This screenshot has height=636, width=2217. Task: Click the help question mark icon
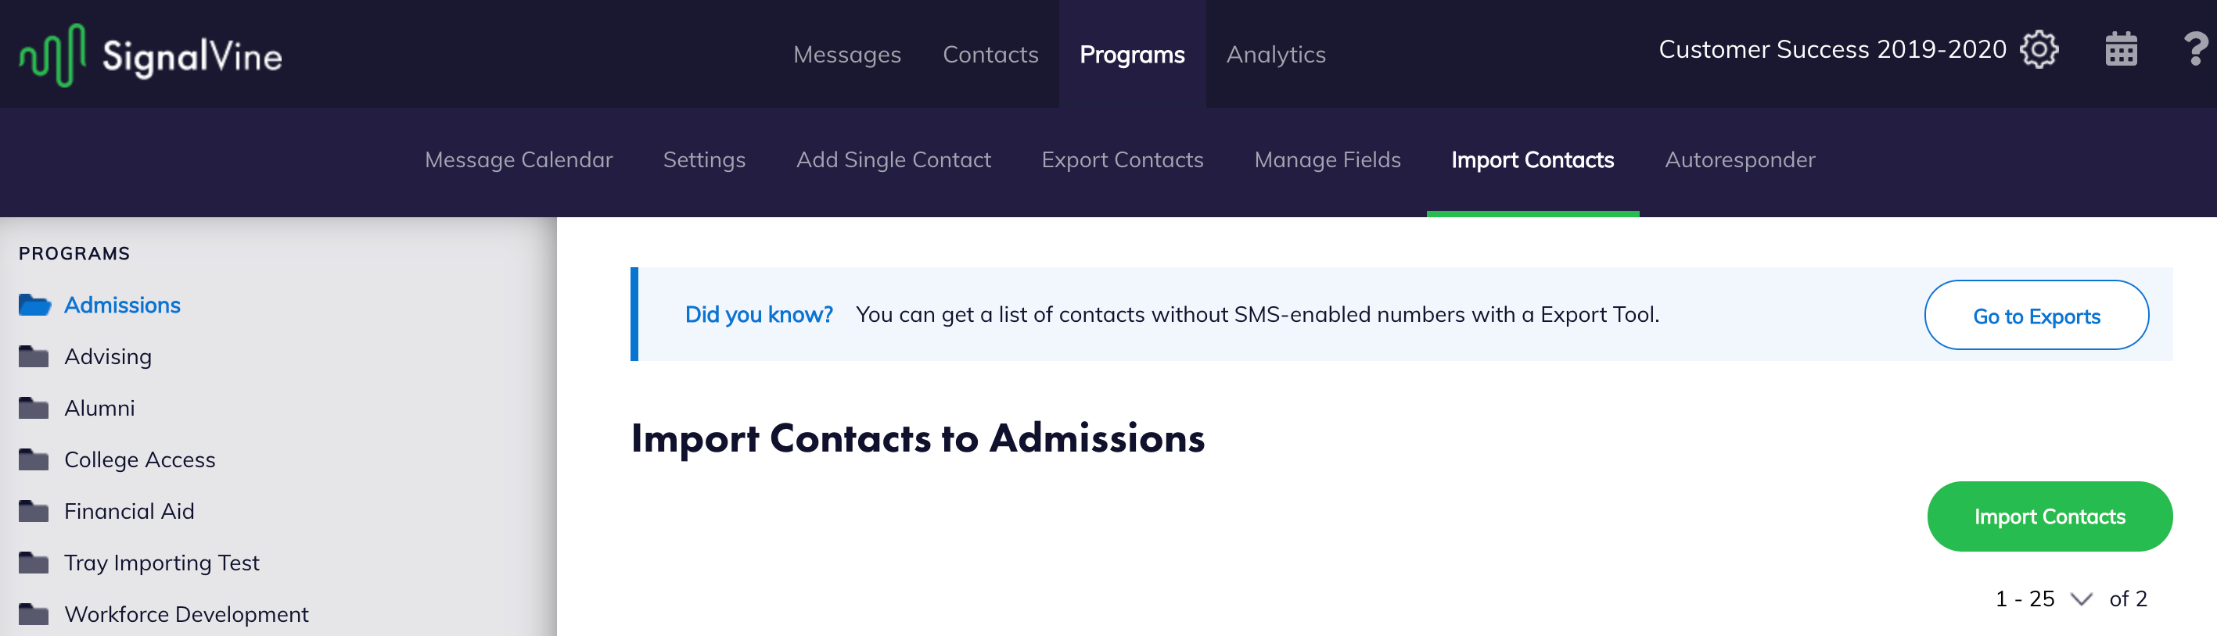[x=2194, y=50]
